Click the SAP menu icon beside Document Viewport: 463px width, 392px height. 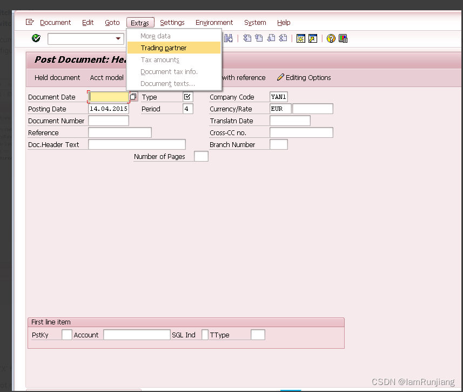point(30,22)
